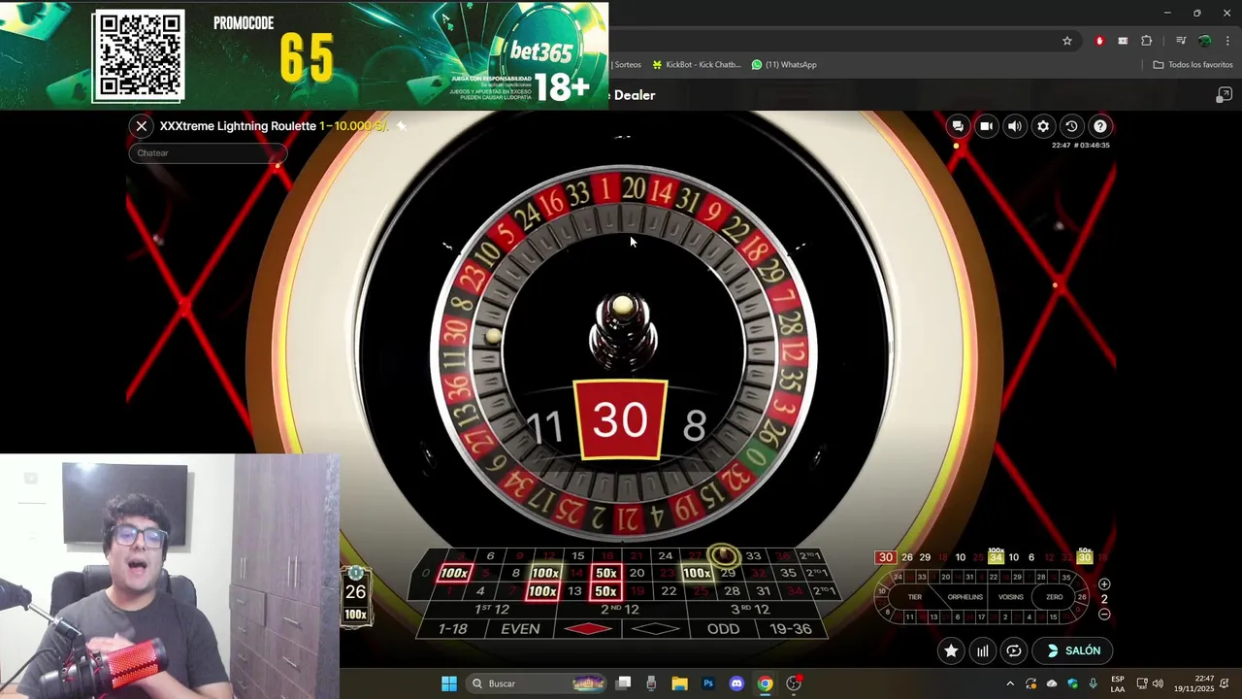
Task: Place chip on number 8 on betting grid
Action: pos(515,573)
